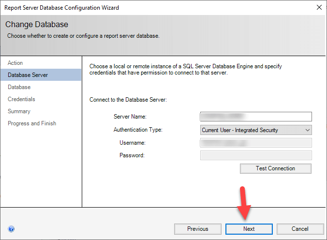
Task: Proceed by clicking Next
Action: tap(249, 229)
